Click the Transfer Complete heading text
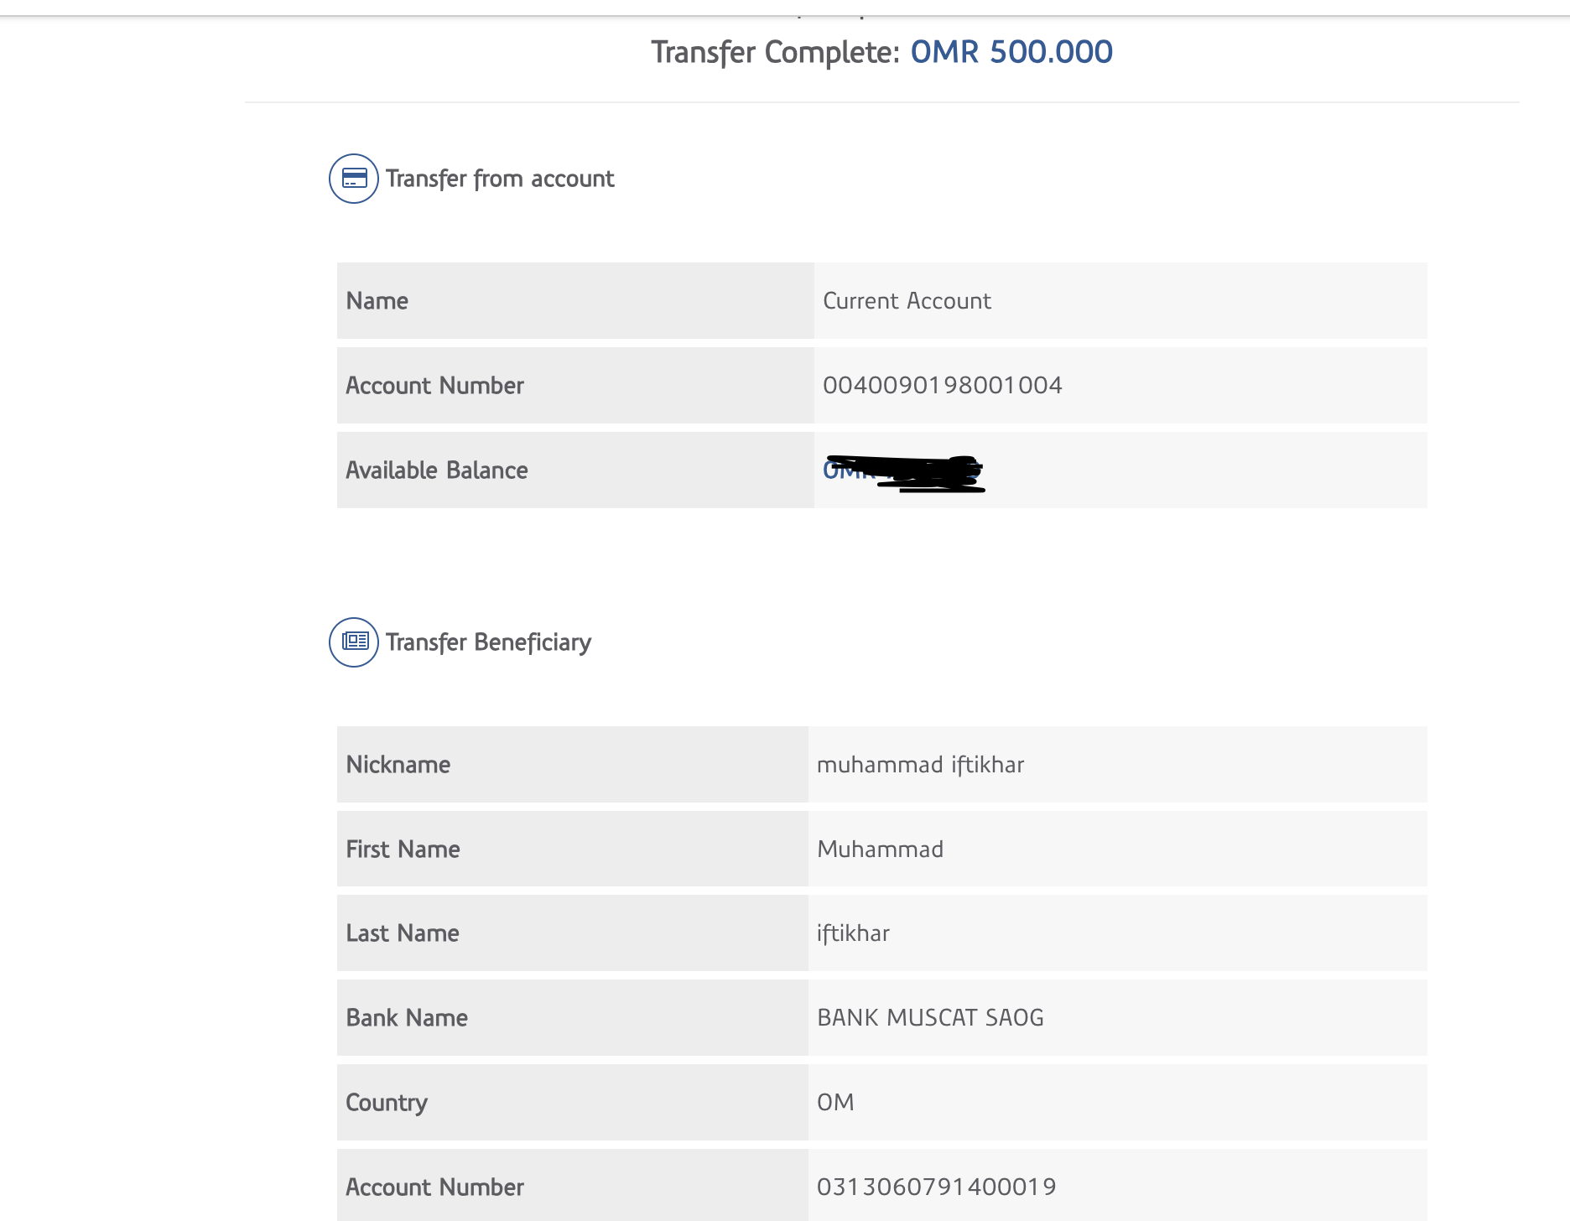 [776, 53]
